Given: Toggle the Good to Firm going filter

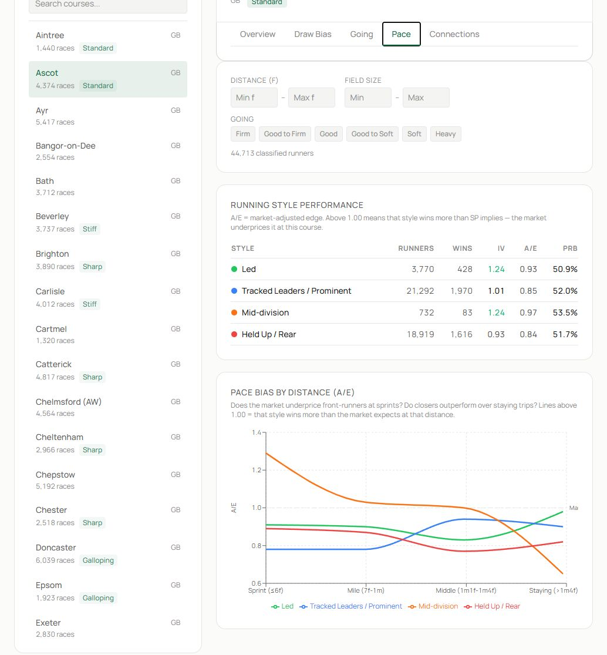Looking at the screenshot, I should coord(285,134).
